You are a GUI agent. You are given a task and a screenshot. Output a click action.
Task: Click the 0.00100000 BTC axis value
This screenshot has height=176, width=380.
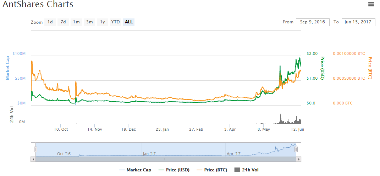pyautogui.click(x=349, y=53)
